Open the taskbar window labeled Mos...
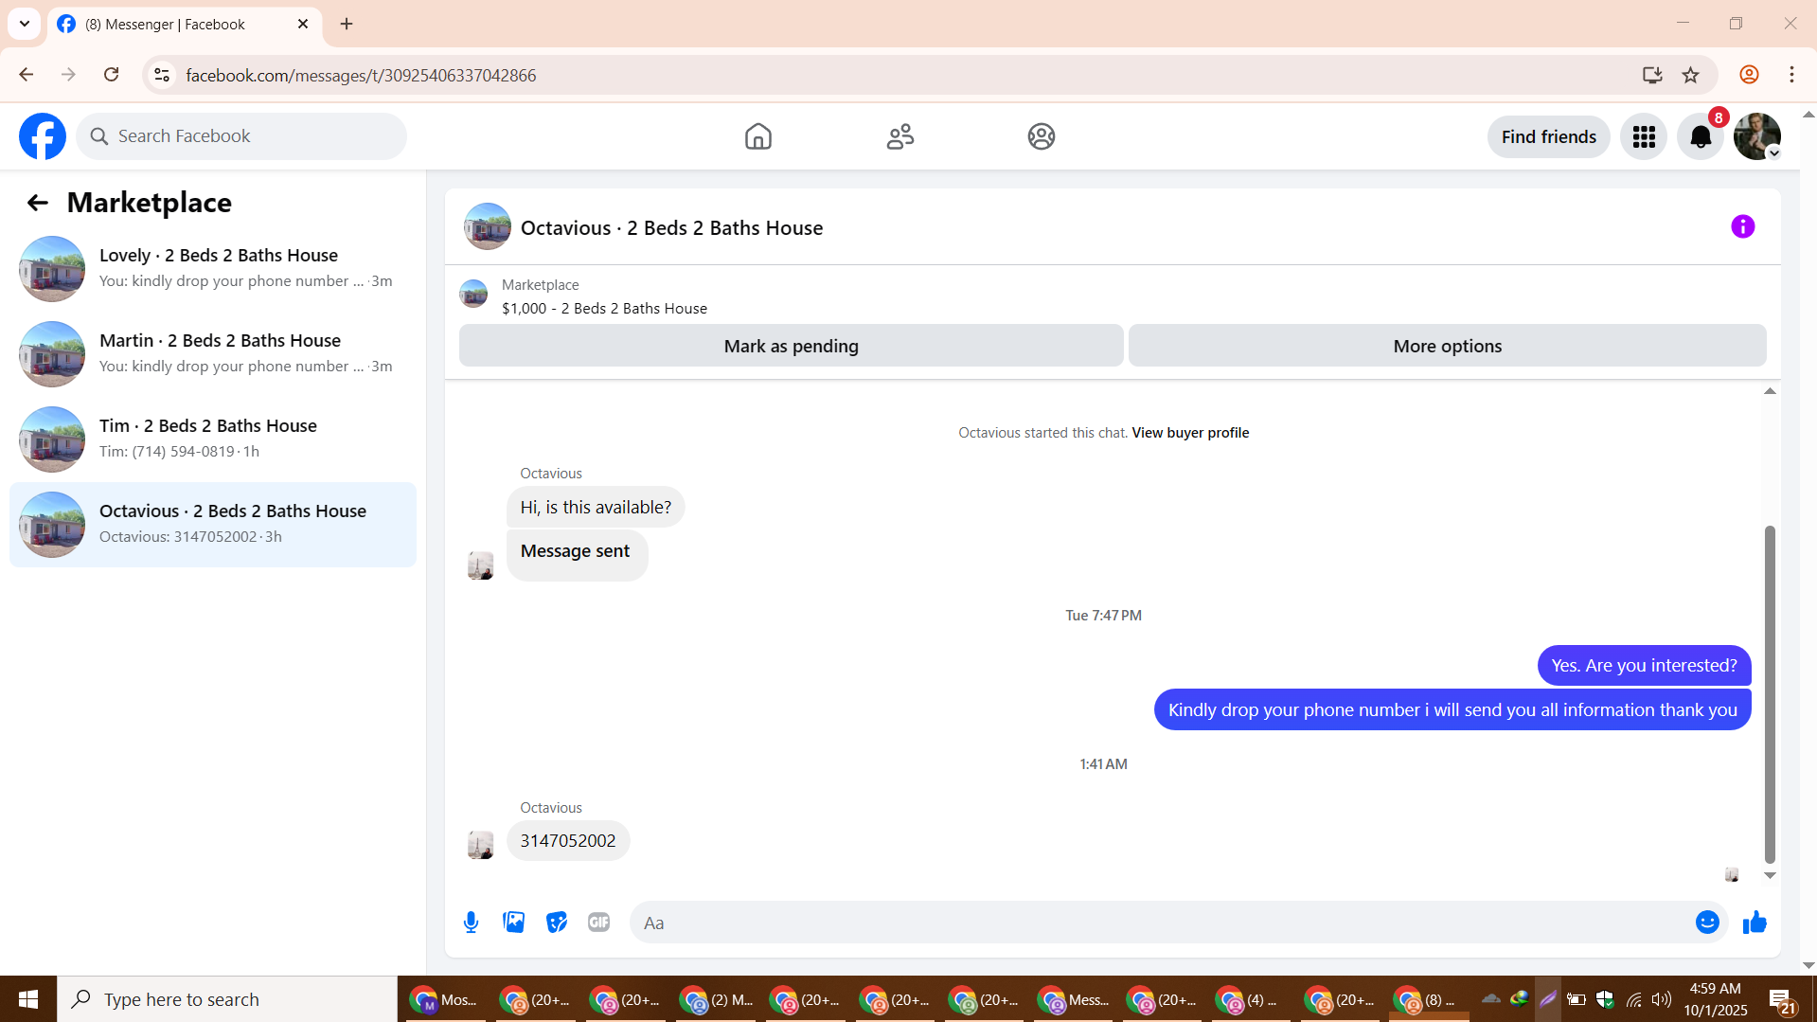 click(x=445, y=999)
